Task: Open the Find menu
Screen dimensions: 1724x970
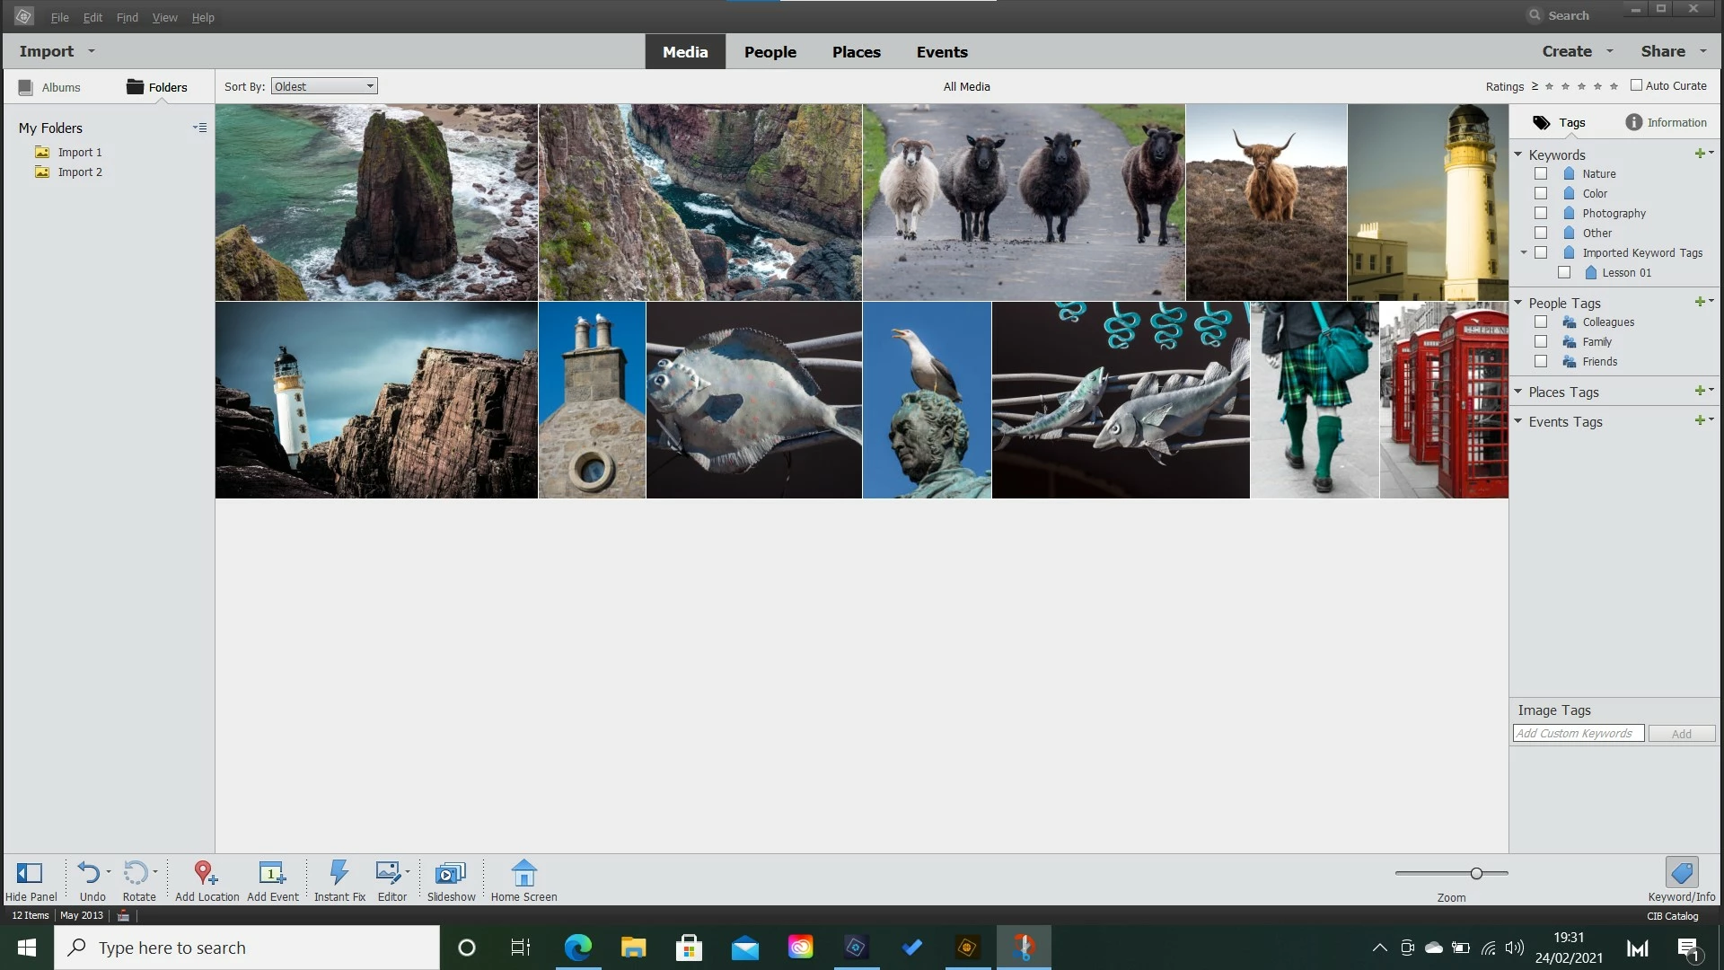Action: tap(127, 17)
